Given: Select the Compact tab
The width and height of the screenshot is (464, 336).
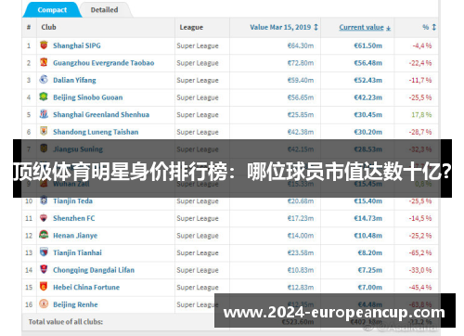Looking at the screenshot, I should coord(52,10).
